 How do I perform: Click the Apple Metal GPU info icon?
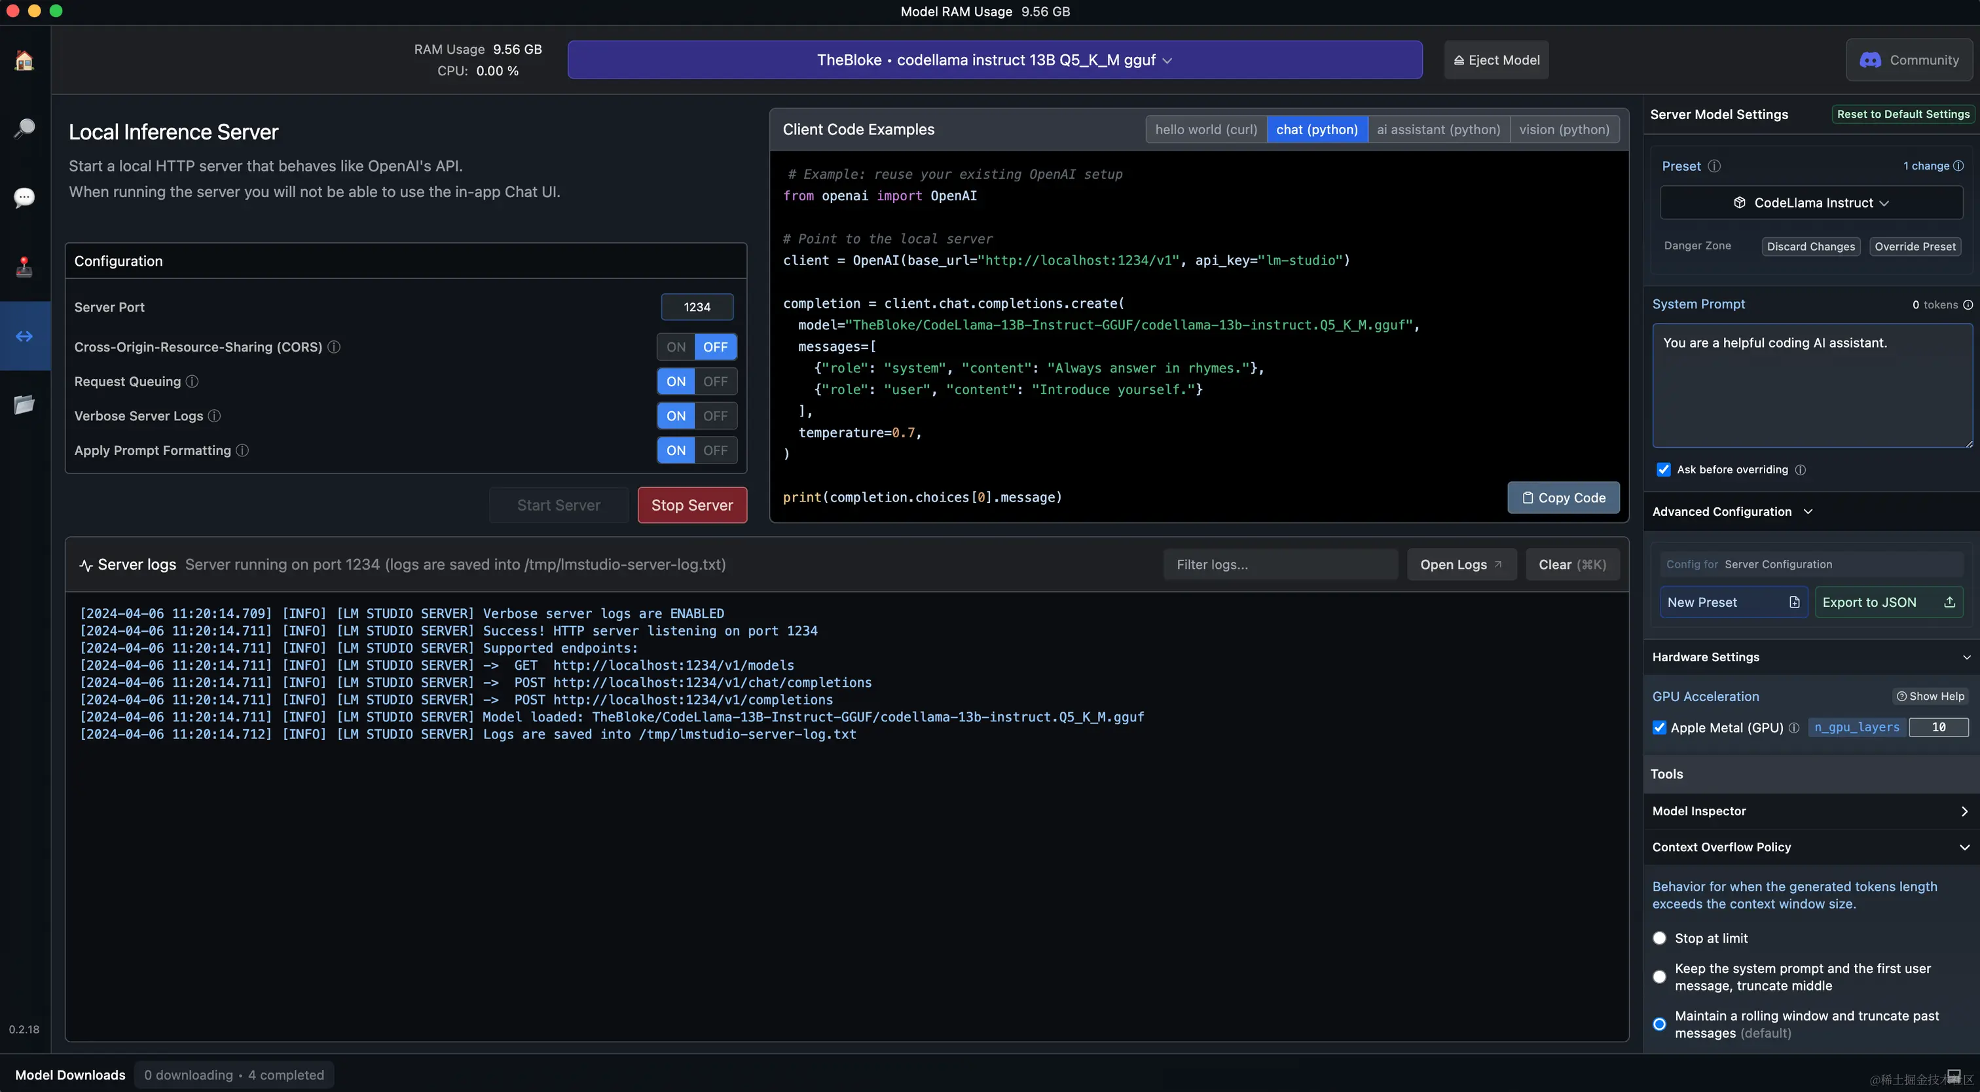point(1794,728)
